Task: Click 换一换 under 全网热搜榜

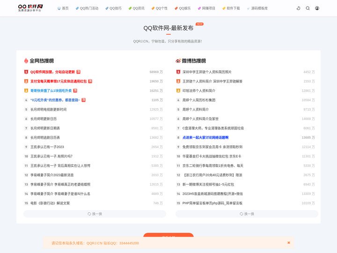Action: [x=95, y=214]
